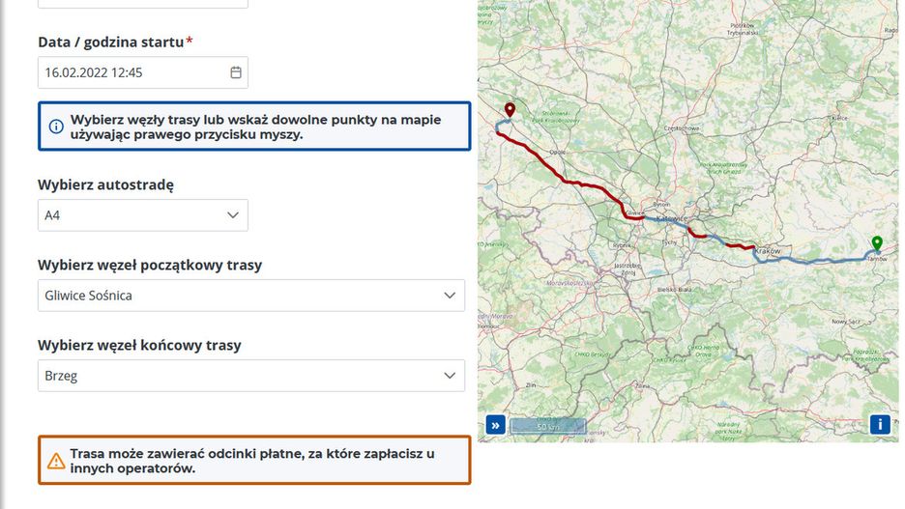Expand the ending junction dropdown Brzeg

pos(251,376)
